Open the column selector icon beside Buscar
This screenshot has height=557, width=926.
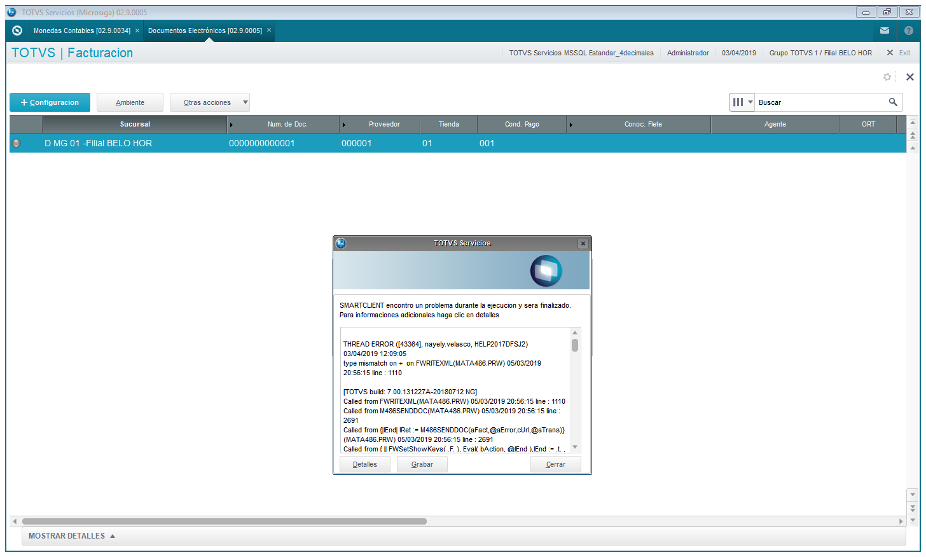[x=742, y=102]
